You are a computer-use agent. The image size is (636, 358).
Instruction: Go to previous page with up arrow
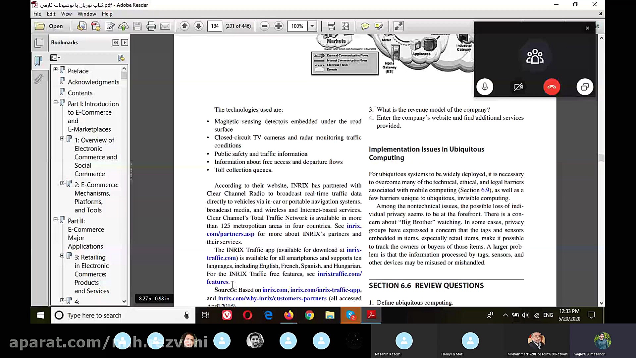(x=185, y=26)
